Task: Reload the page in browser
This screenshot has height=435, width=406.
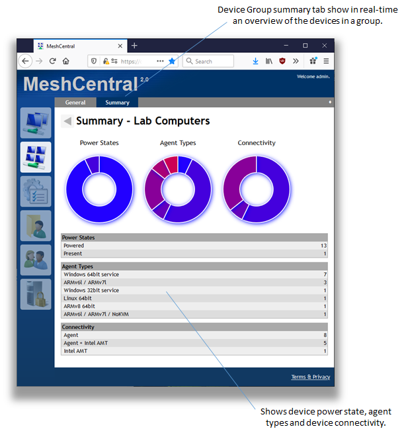Action: [52, 61]
